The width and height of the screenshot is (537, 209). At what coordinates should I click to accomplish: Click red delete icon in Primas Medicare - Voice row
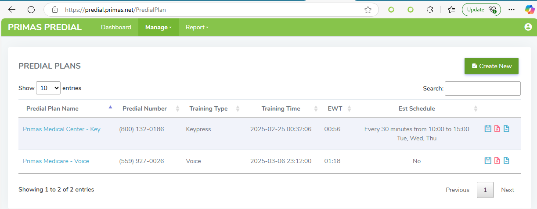tap(497, 161)
